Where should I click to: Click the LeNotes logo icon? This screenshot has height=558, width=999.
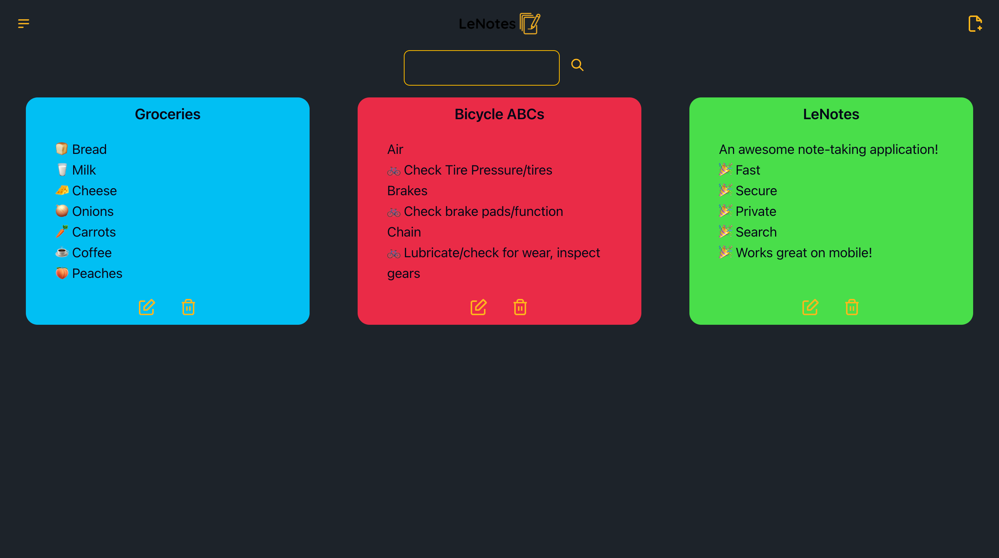pos(530,24)
